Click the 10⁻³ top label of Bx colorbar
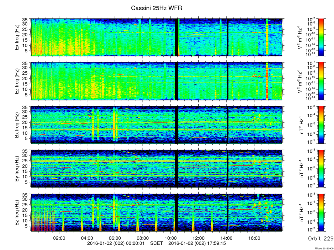The width and height of the screenshot is (334, 250). (x=312, y=107)
